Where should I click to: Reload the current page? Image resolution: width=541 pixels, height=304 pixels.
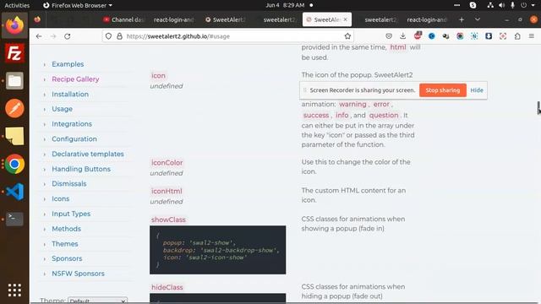coord(68,36)
